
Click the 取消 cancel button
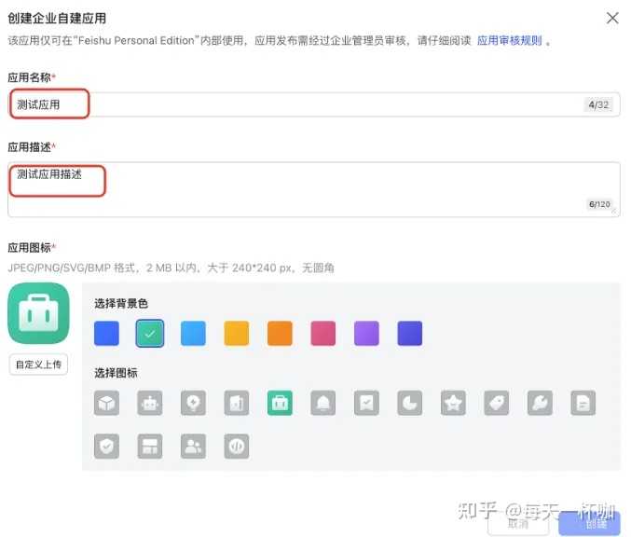click(x=518, y=524)
